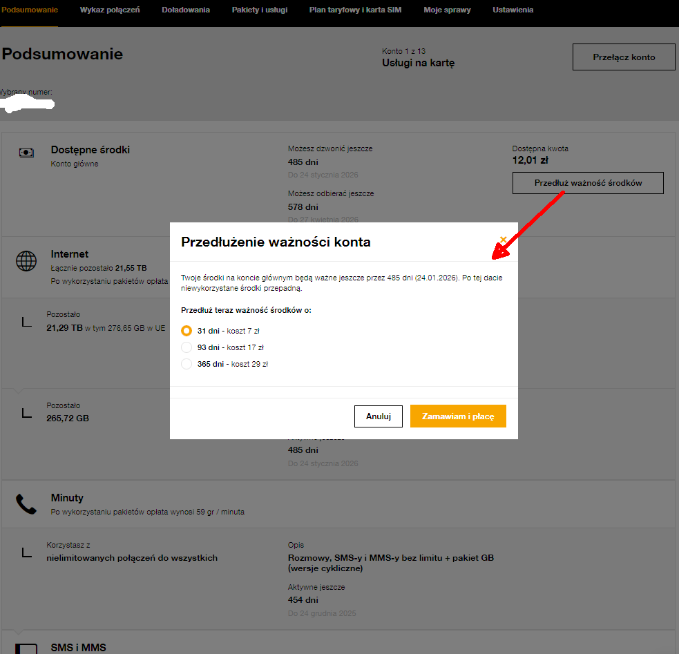The image size is (679, 654).
Task: Click the sub-item icon beside nielimitowanych połączeń
Action: coord(26,552)
